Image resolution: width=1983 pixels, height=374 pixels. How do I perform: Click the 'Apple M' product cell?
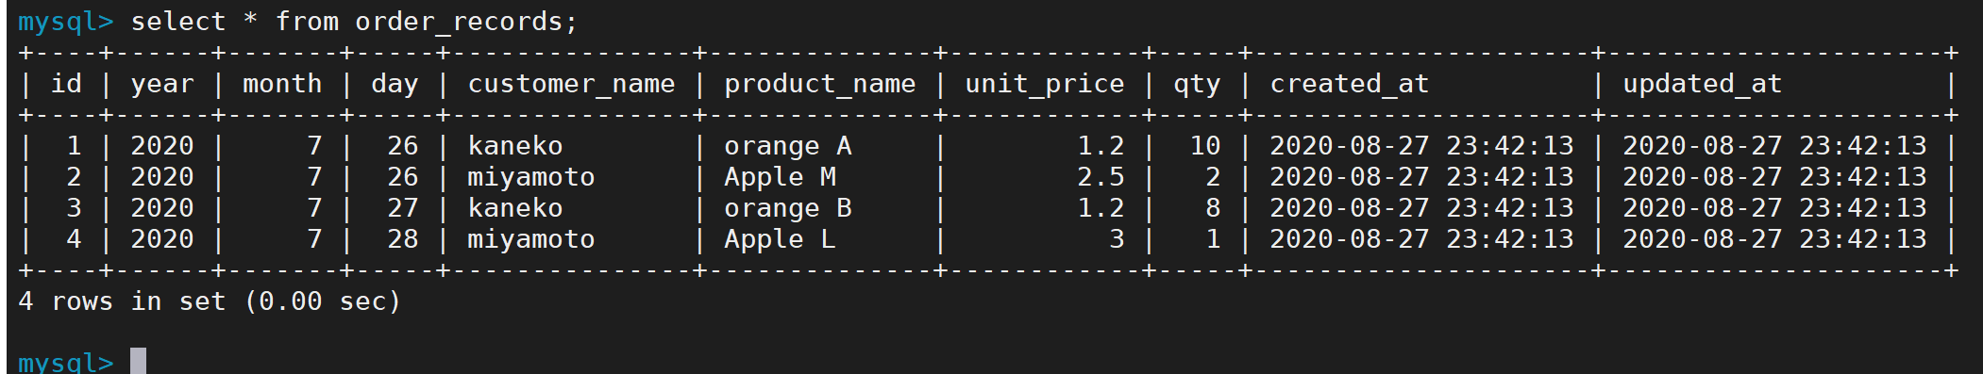[780, 177]
